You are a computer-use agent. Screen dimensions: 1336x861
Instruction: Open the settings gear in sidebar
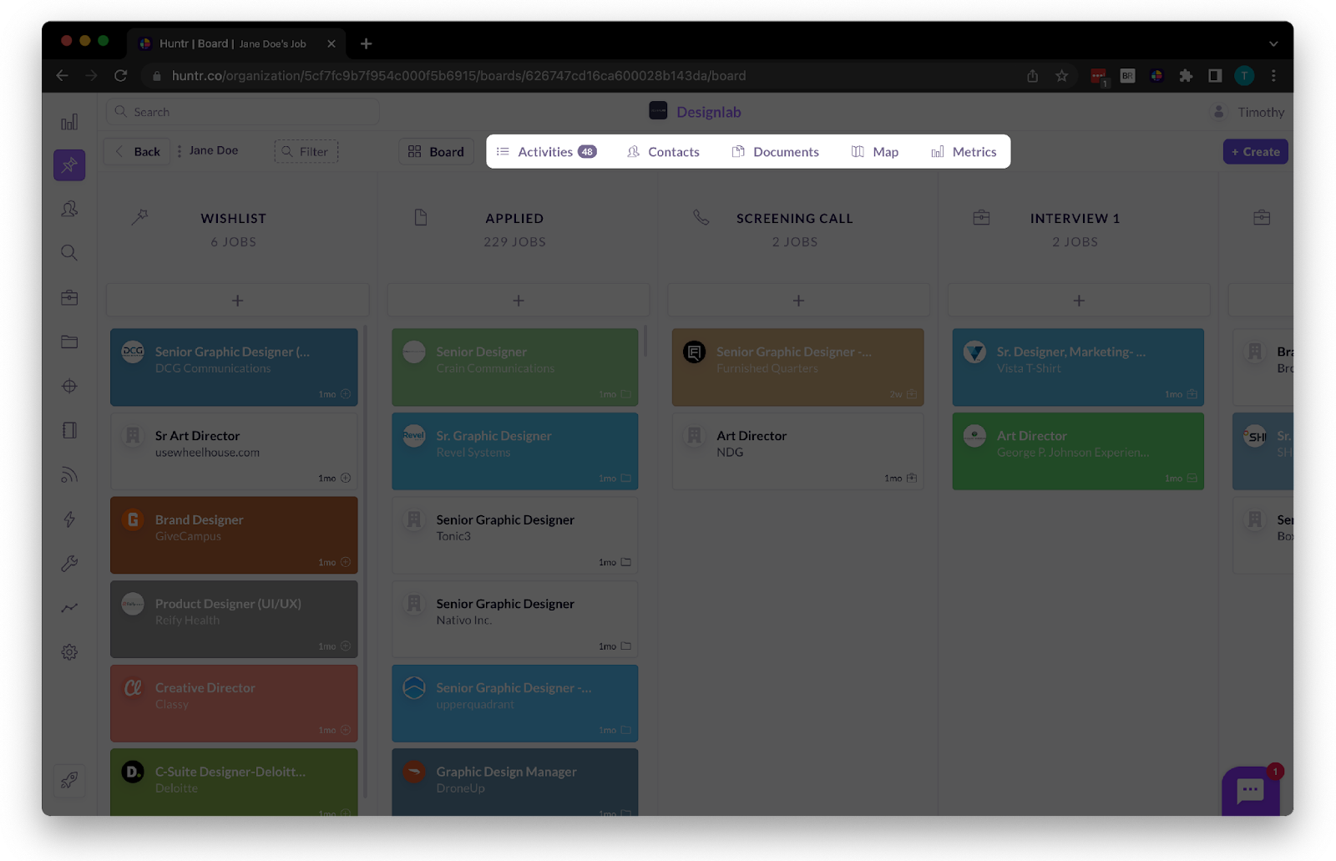coord(69,652)
